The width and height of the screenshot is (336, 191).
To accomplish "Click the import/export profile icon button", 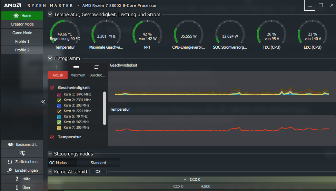I will coord(22,153).
